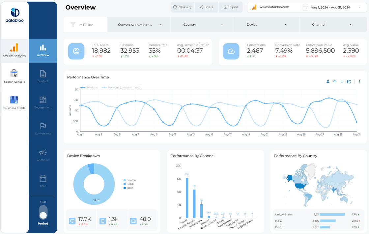
Task: Click the United States row bar
Action: pyautogui.click(x=332, y=215)
